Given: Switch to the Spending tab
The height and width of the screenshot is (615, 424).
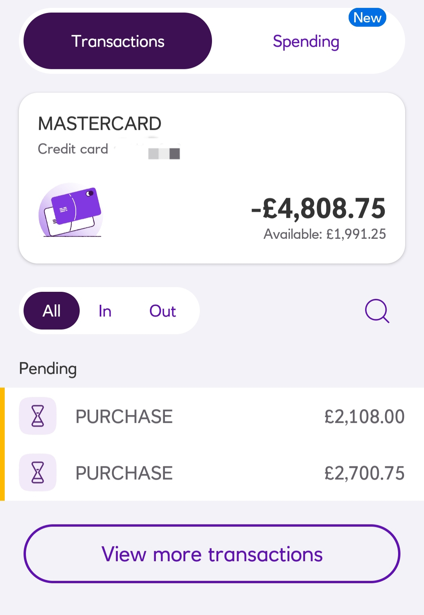Looking at the screenshot, I should [x=306, y=42].
